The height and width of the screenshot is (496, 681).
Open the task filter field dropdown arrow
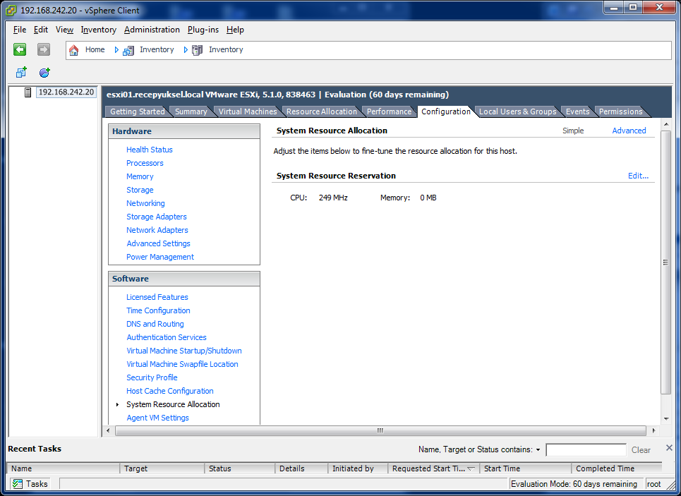pos(538,450)
